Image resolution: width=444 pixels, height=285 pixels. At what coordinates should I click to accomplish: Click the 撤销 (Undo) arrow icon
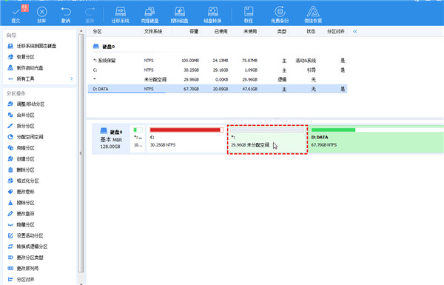pos(66,12)
